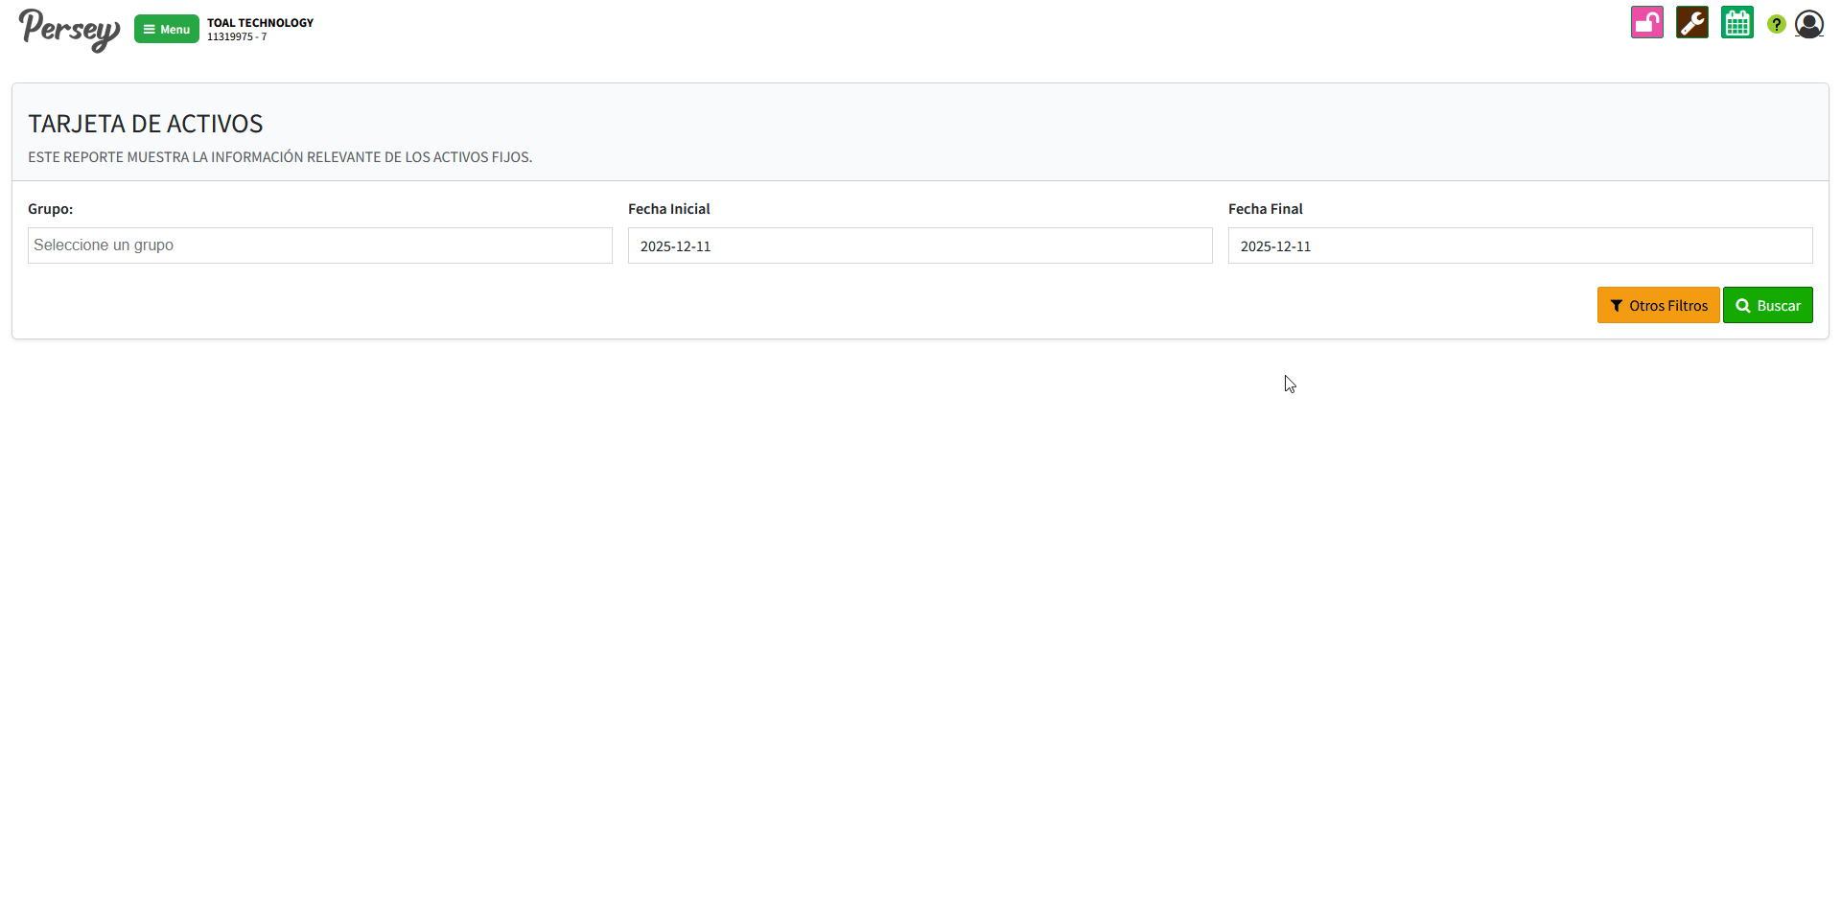Click the Fecha Final date field
This screenshot has width=1841, height=911.
coord(1520,245)
